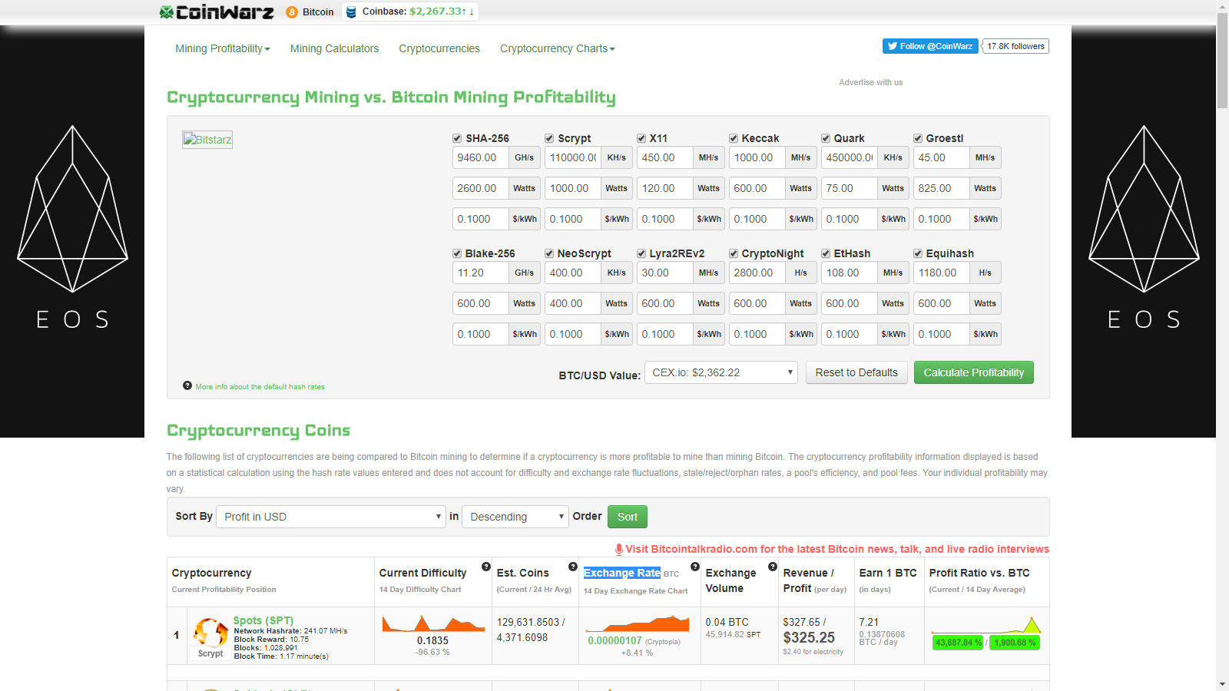Expand the Mining Profitability menu

(223, 48)
